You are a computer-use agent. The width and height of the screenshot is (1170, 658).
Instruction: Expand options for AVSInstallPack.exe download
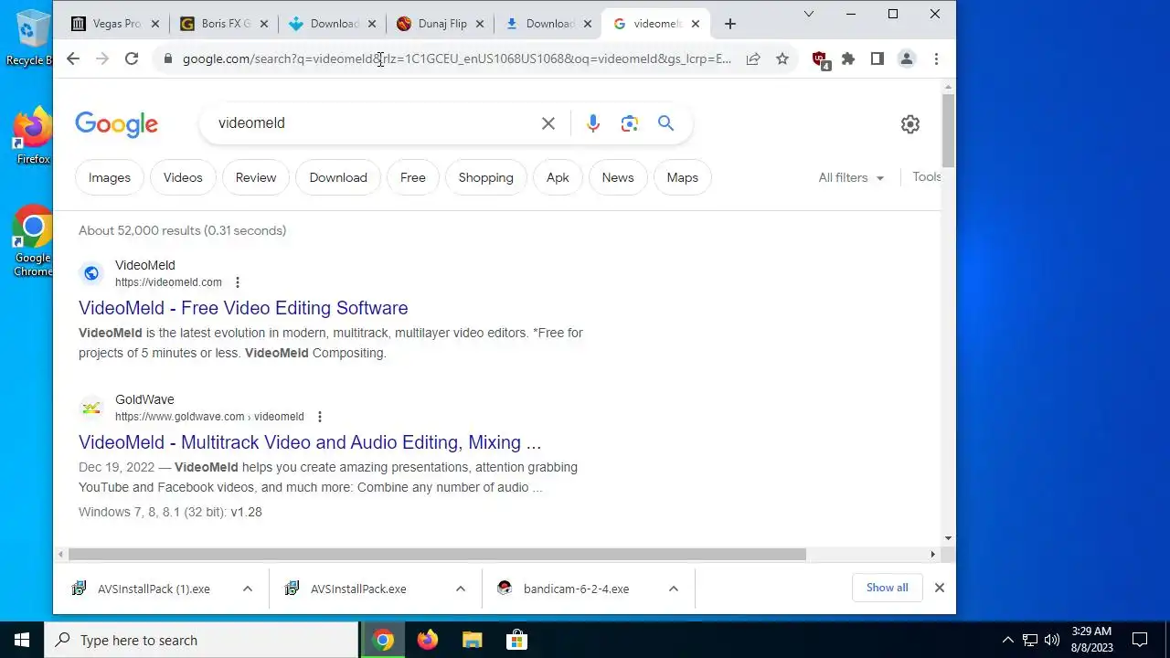click(461, 589)
